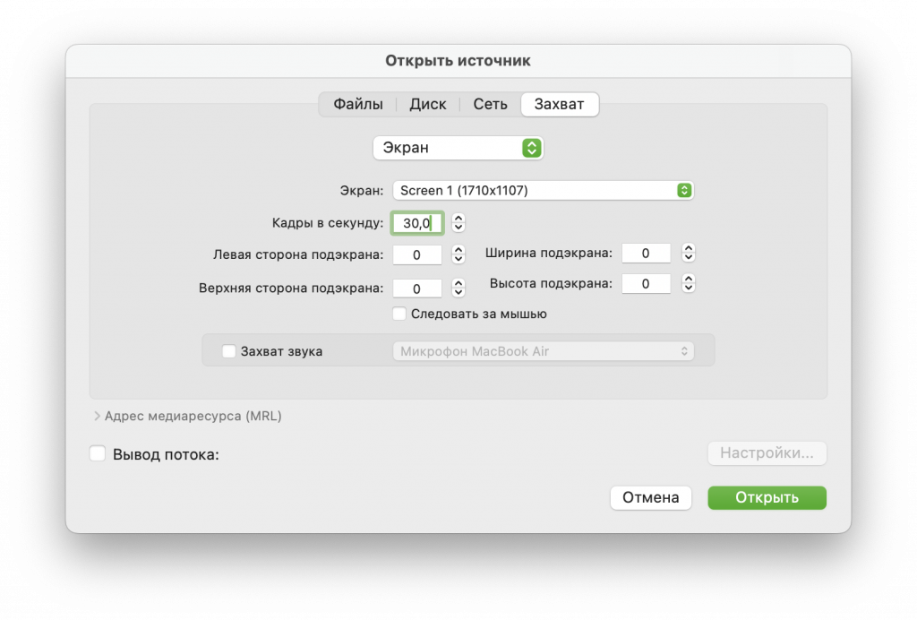The width and height of the screenshot is (917, 620).
Task: Open the Screen 1 (1710x1107) dropdown
Action: coord(543,190)
